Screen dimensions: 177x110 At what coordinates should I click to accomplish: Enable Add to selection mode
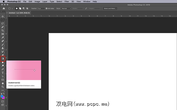pos(20,8)
